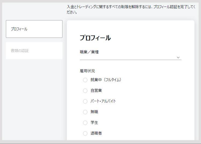This screenshot has width=201, height=144.
Task: Click the 無職 label text
Action: tap(94, 112)
